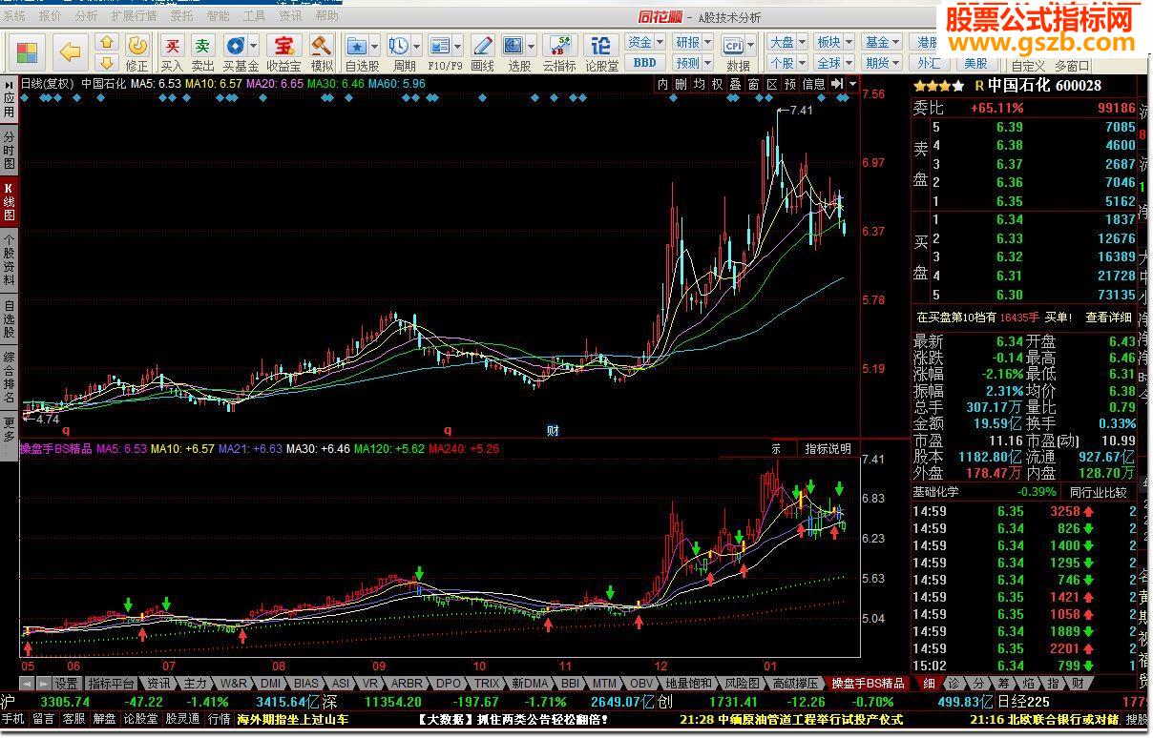The width and height of the screenshot is (1153, 738).
Task: Open the 论股堂 forum icon
Action: point(601,53)
